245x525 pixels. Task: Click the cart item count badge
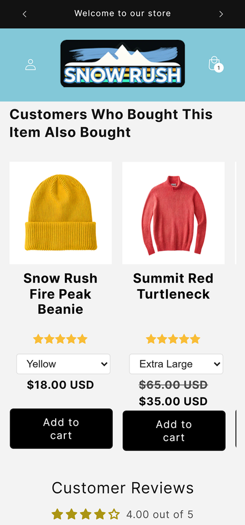219,68
